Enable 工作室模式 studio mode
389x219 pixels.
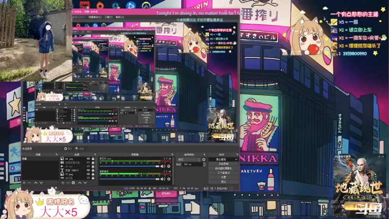coord(224,173)
